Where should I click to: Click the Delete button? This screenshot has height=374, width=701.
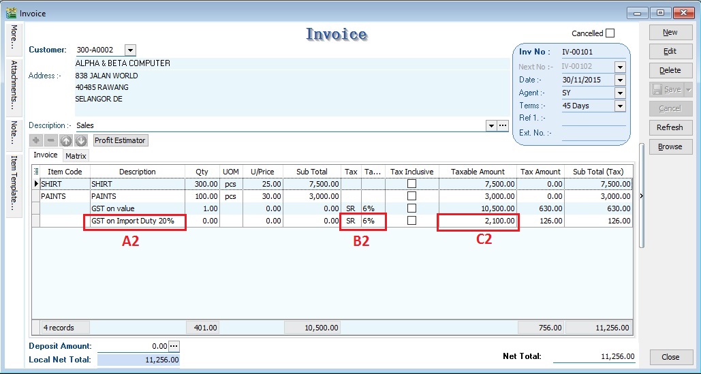[x=670, y=70]
